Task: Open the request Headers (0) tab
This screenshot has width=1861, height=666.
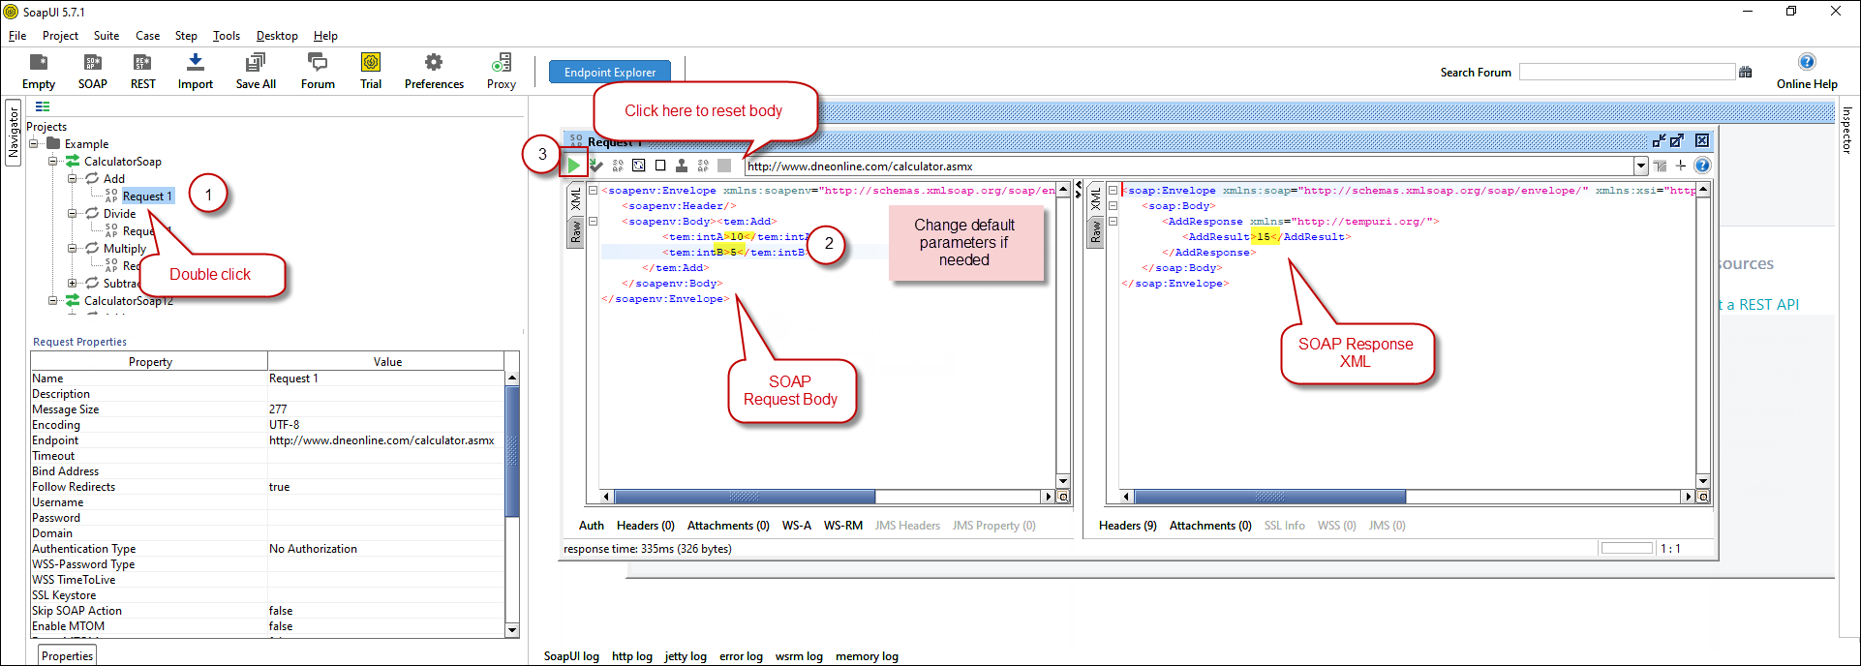Action: 645,526
